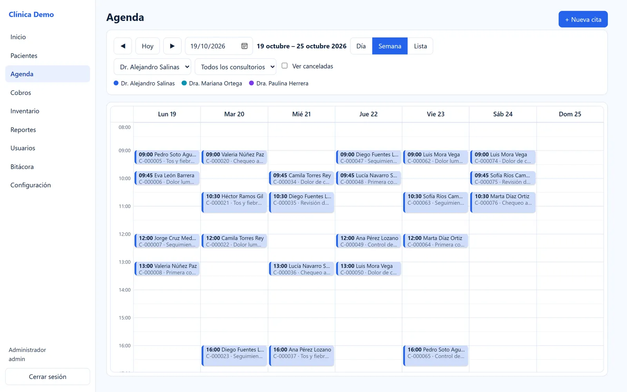Click the blue Dr. Alejandro Salinas legend dot
The height and width of the screenshot is (392, 627).
116,83
